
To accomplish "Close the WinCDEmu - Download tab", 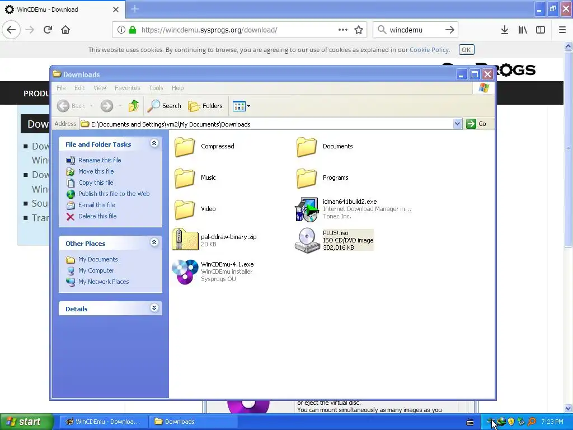I will [116, 10].
